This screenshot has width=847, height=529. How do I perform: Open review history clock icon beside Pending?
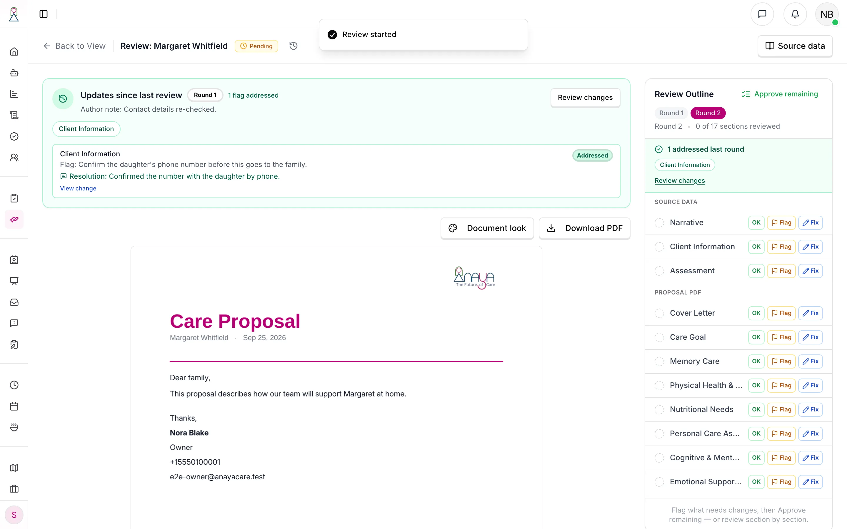(293, 46)
